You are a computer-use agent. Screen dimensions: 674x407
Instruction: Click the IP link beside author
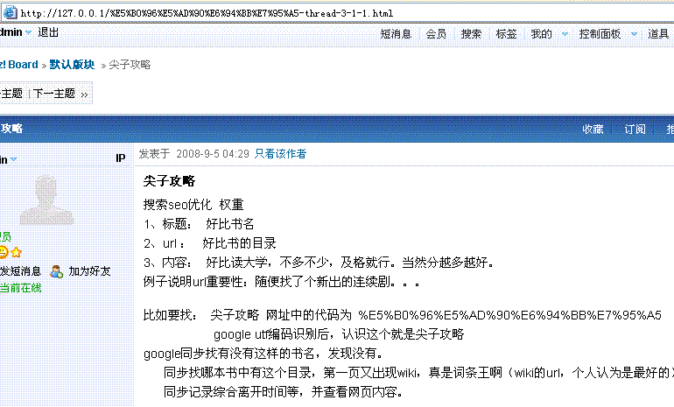point(121,158)
